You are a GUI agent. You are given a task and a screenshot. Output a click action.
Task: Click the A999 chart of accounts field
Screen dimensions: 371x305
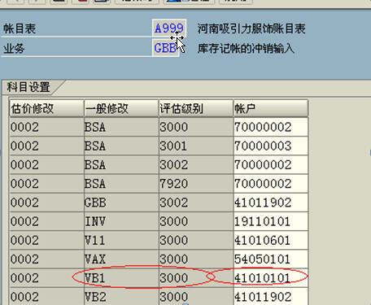(x=169, y=28)
